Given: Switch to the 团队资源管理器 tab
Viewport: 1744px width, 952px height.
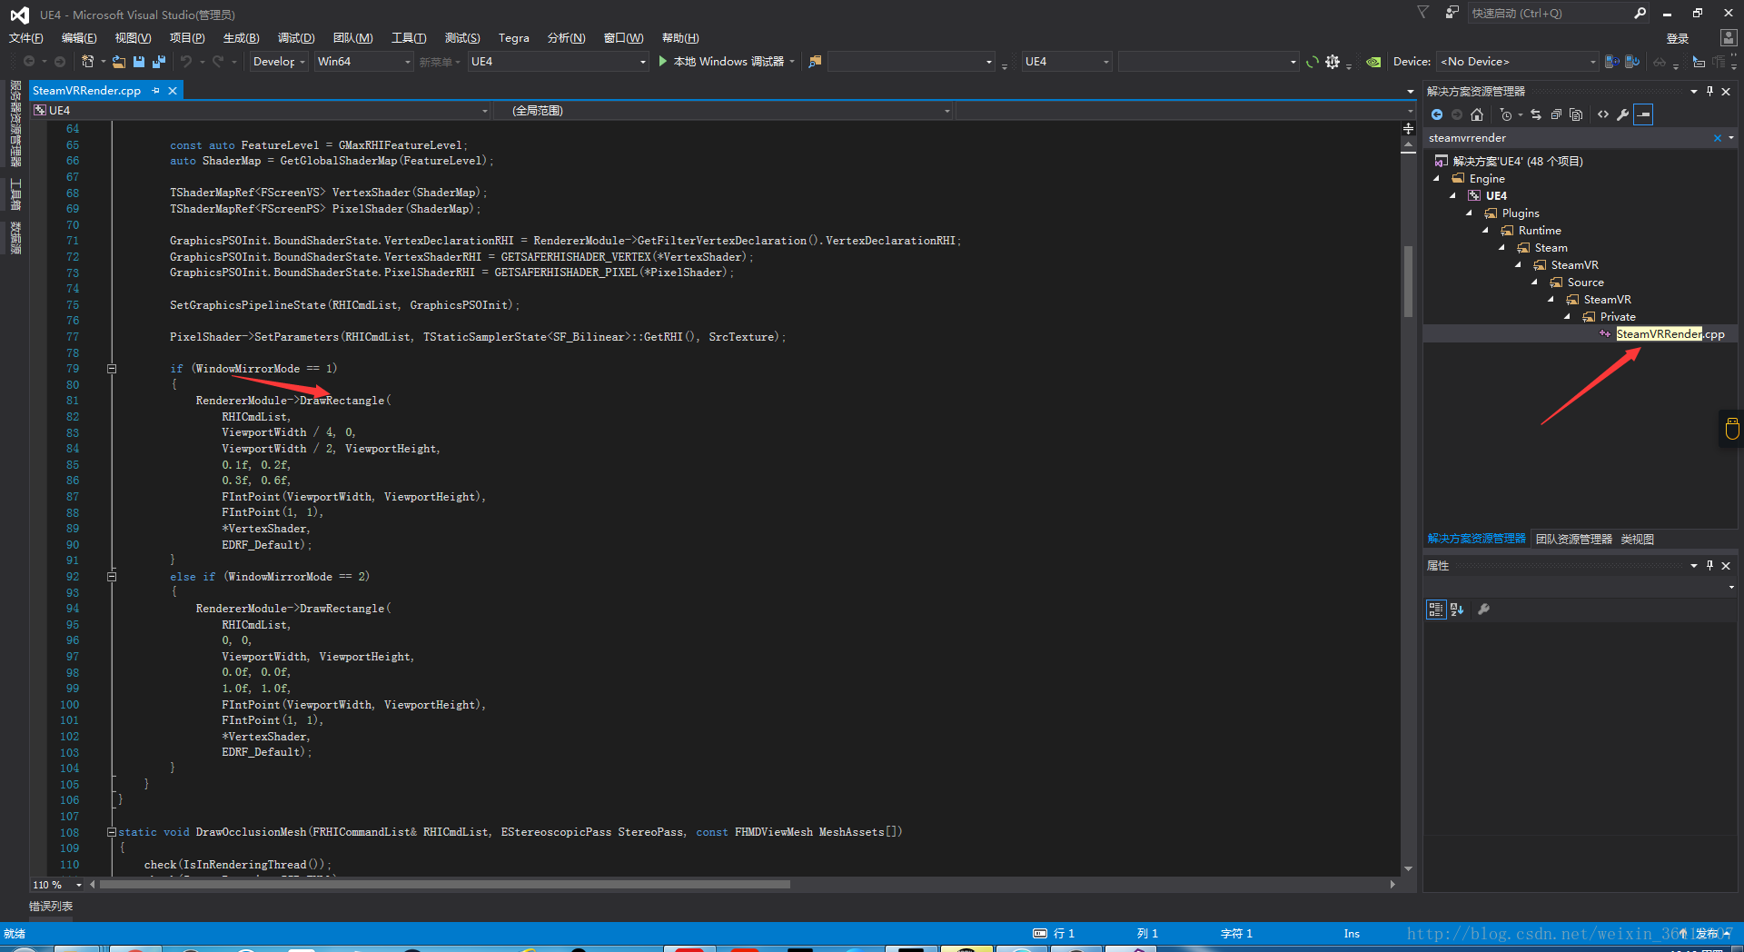Looking at the screenshot, I should coord(1573,540).
